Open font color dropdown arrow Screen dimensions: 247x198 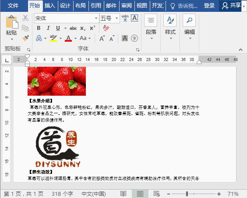point(75,38)
